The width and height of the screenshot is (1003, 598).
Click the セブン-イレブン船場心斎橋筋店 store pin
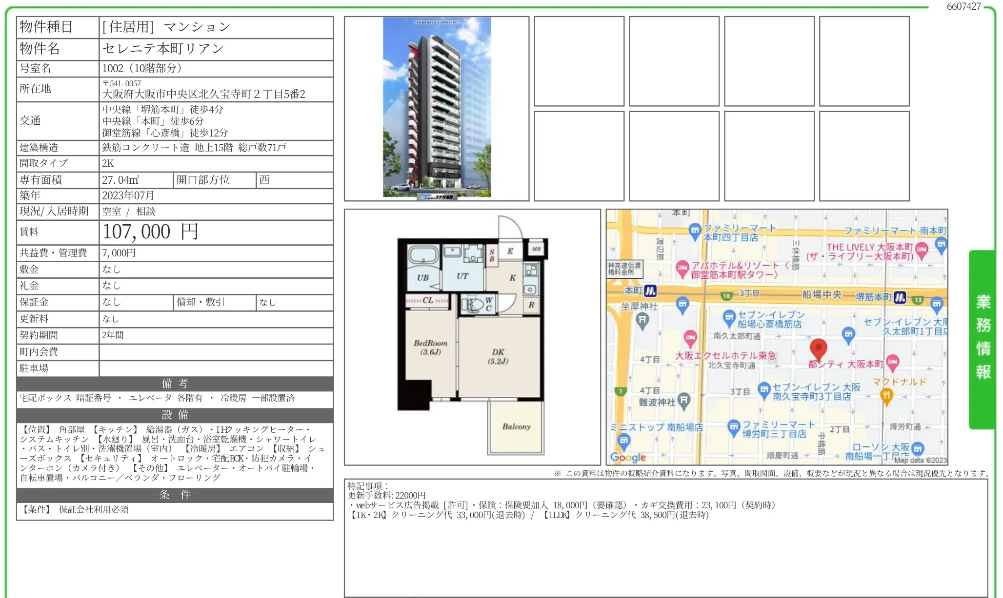728,318
